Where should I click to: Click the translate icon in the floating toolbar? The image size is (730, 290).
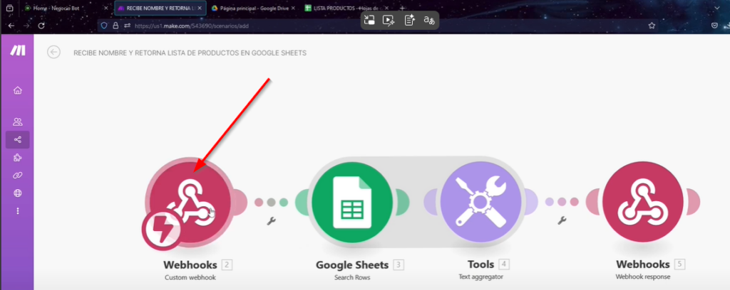click(x=428, y=20)
